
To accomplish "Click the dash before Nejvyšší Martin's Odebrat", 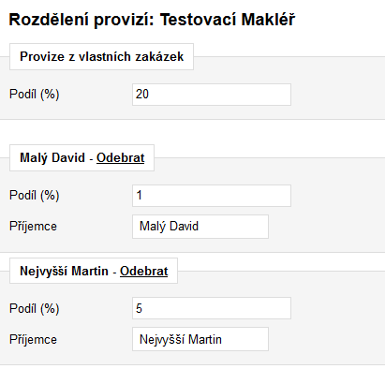I will 114,273.
